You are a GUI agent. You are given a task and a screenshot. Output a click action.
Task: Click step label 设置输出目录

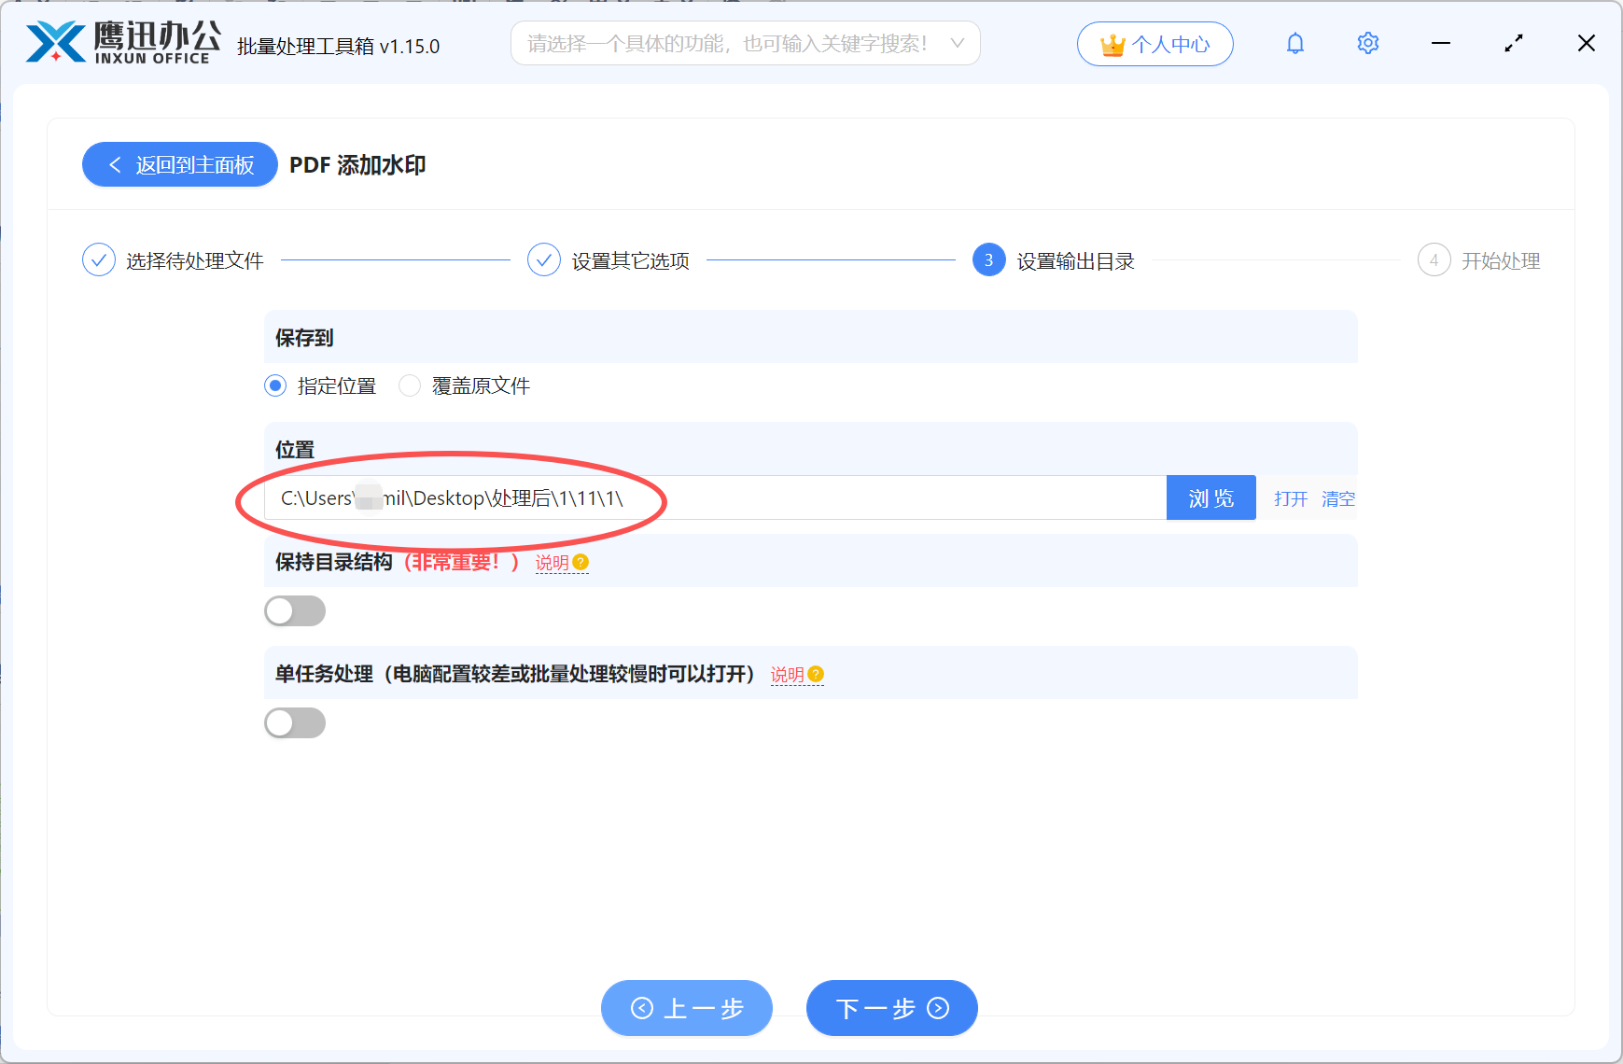click(x=1076, y=261)
